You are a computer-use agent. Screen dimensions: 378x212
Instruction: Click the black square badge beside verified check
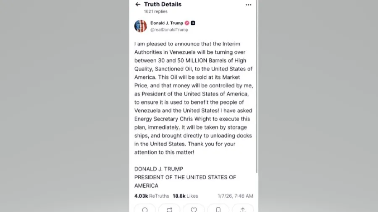(x=193, y=23)
